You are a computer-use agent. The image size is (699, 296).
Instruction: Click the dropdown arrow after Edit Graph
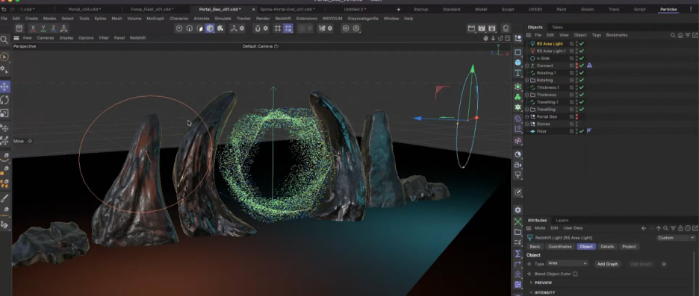coord(663,264)
